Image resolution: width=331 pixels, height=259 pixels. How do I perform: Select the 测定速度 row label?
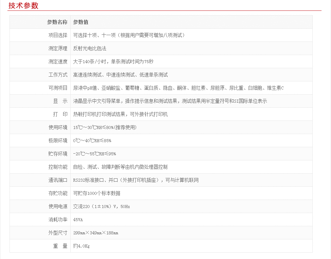58,62
